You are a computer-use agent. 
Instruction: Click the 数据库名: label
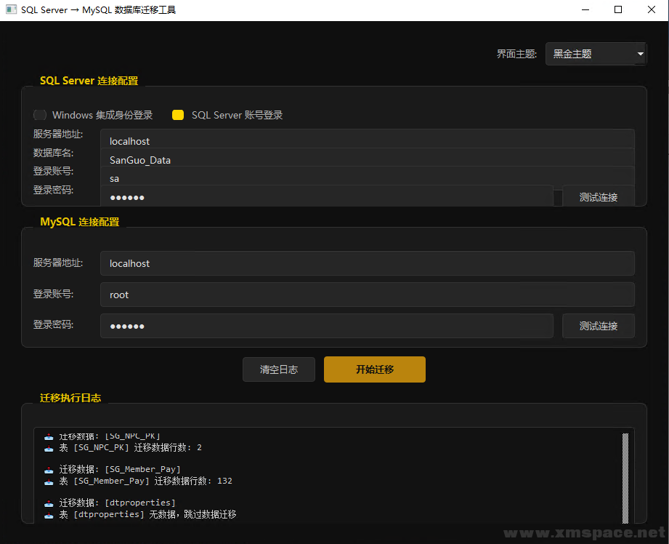(53, 153)
